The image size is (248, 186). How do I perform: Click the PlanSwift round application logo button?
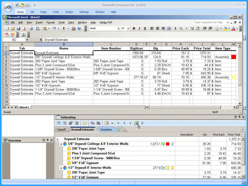pos(8,7)
